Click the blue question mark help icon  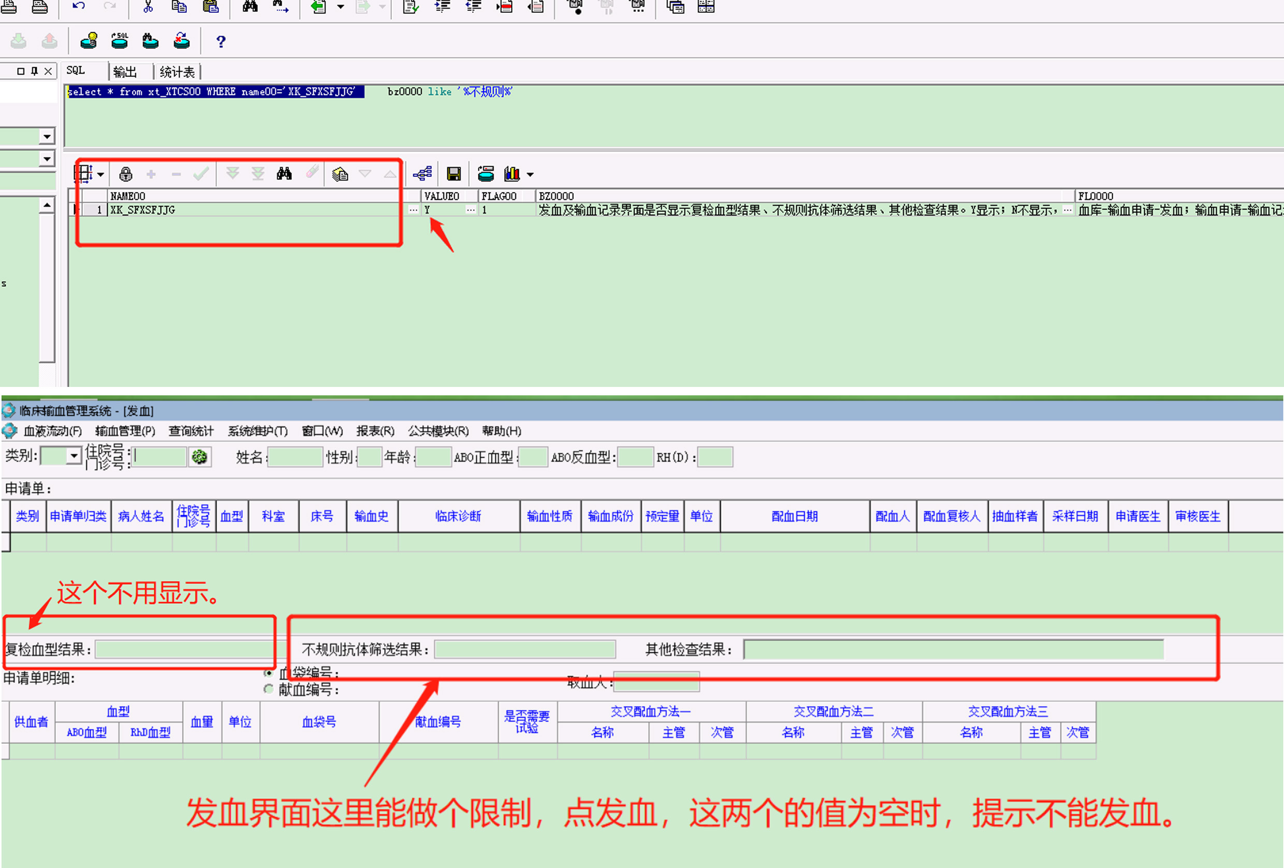[221, 41]
